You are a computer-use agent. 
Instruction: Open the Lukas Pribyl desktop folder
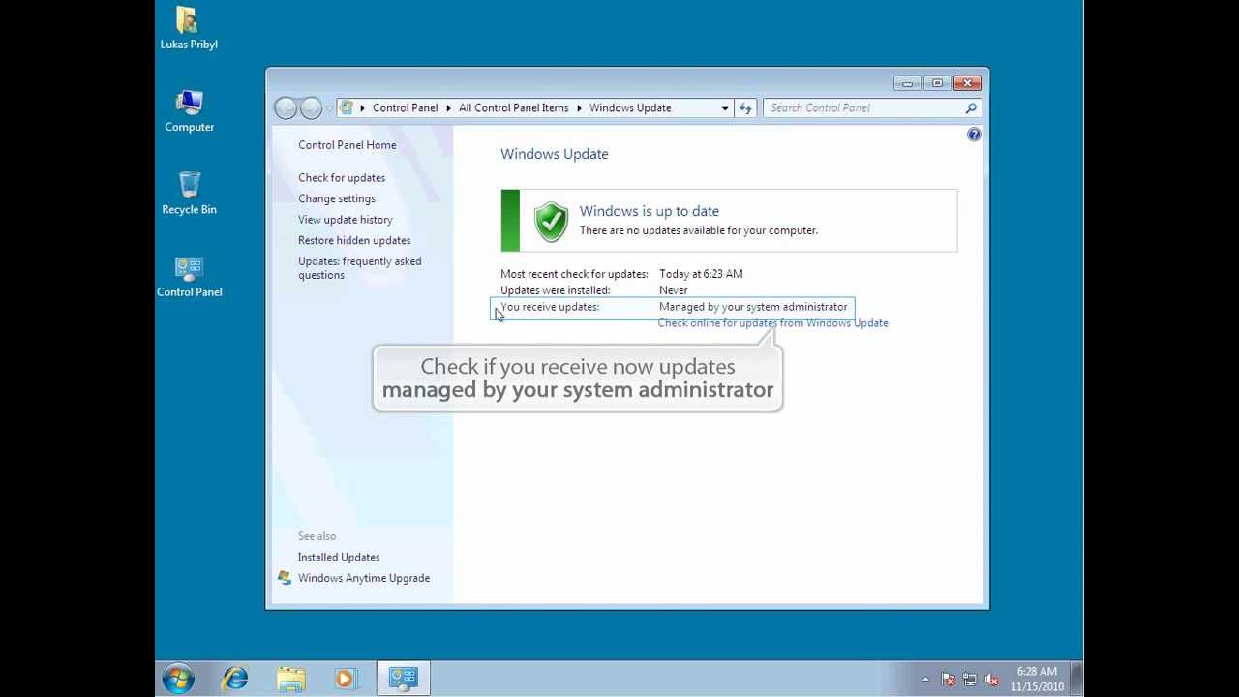pos(189,28)
